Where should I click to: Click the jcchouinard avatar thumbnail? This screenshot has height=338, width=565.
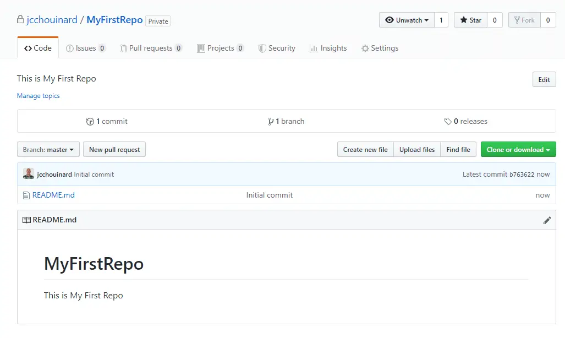click(x=29, y=174)
